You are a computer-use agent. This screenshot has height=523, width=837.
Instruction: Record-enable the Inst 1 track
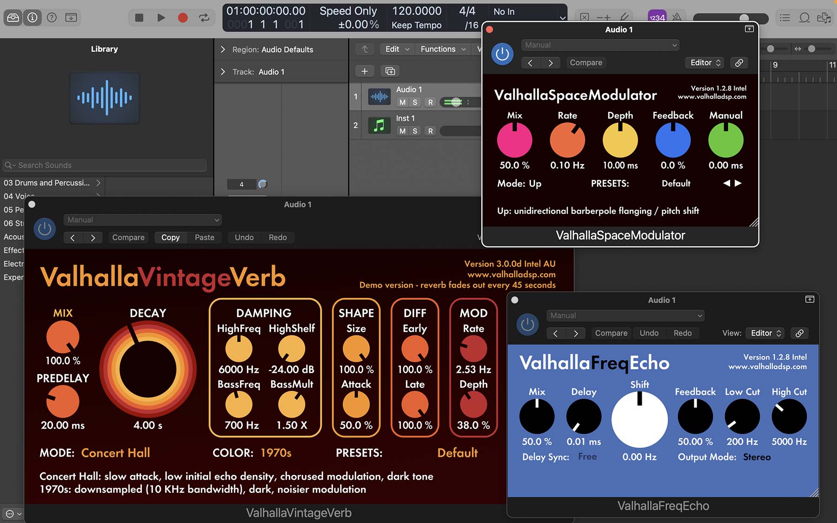coord(431,131)
